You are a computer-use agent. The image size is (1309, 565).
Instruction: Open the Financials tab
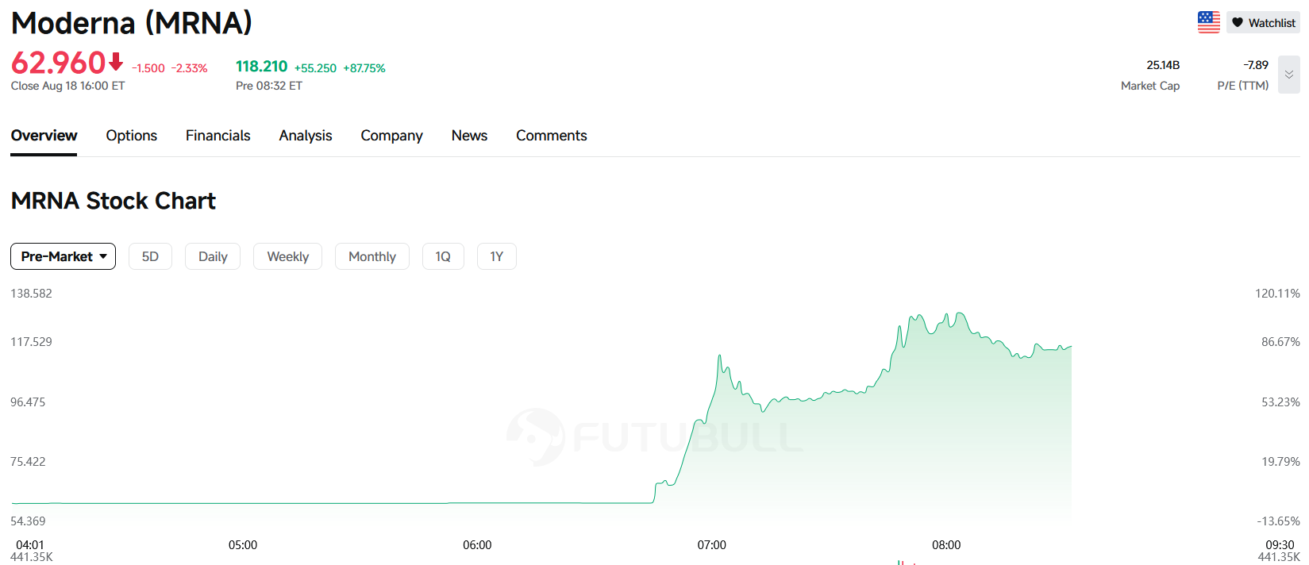point(218,136)
